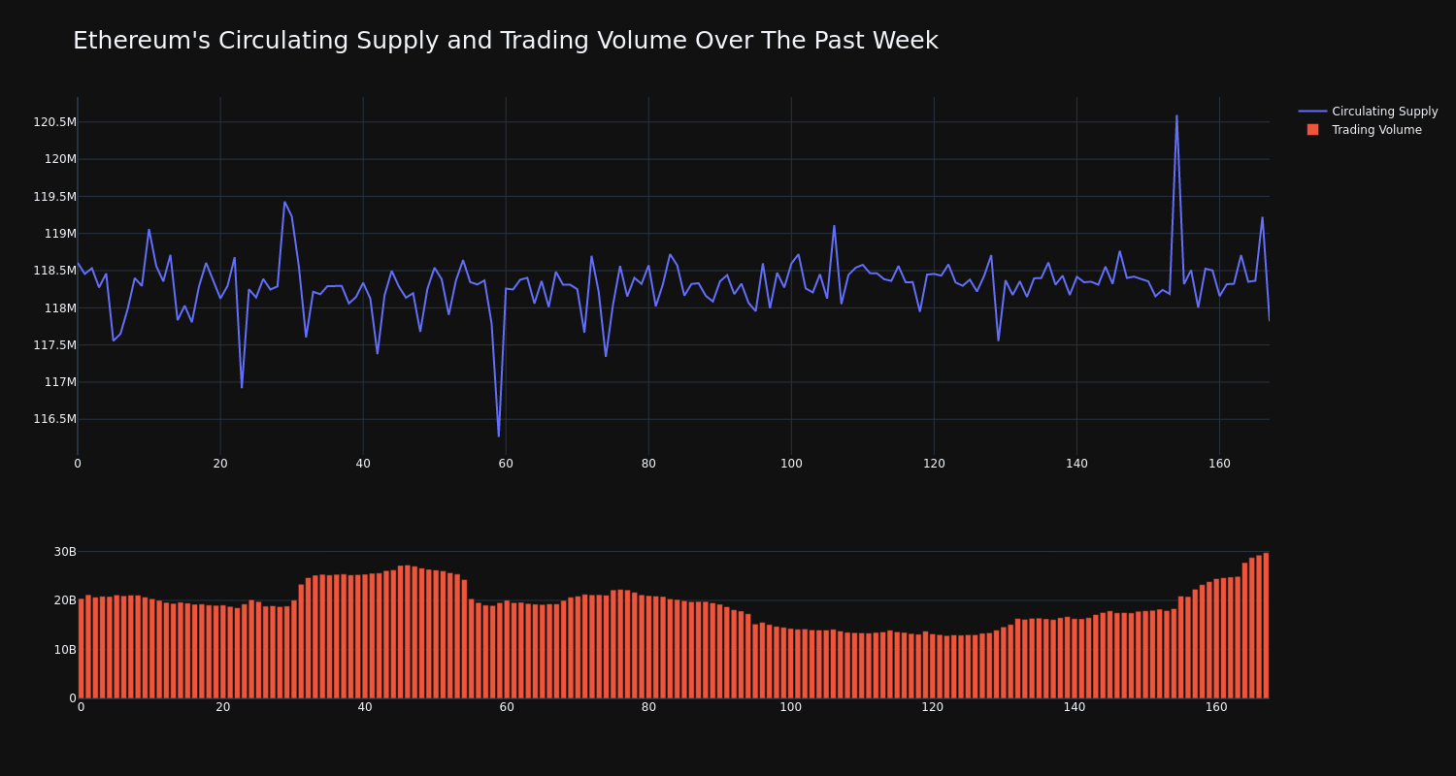Click the tallest trading volume bar at far right
Screen dimensions: 1456x776
coord(1266,626)
